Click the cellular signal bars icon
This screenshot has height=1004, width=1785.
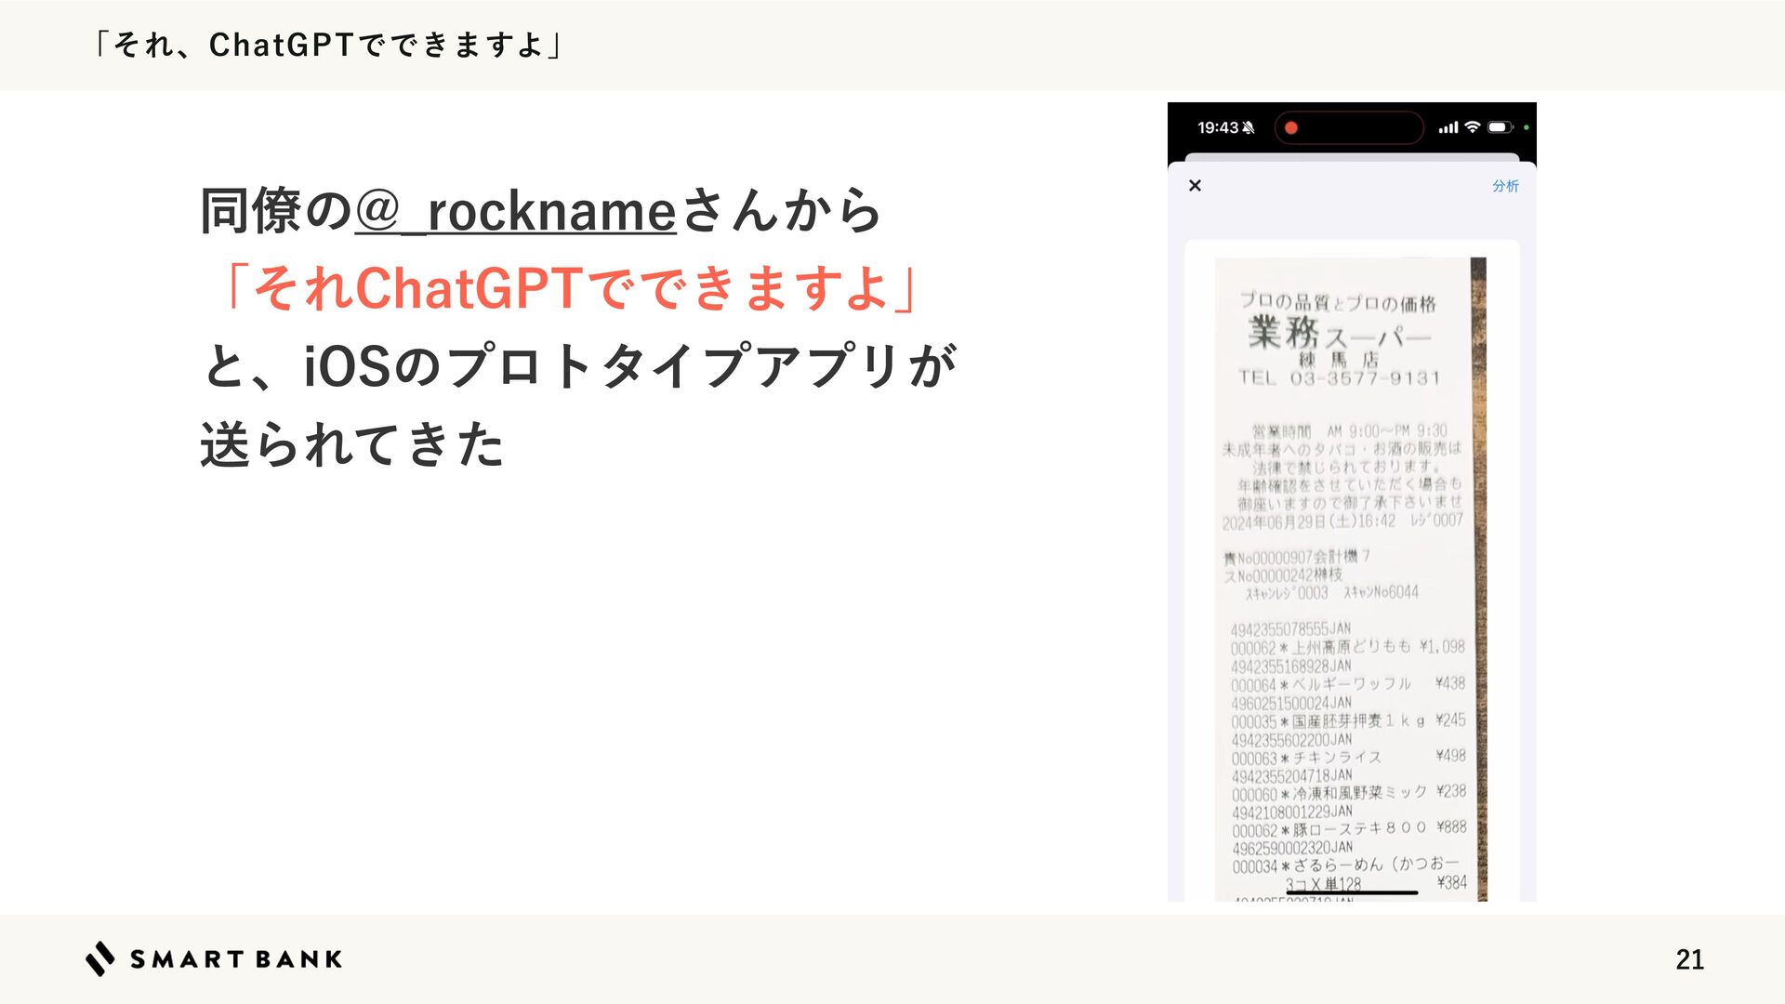pos(1448,128)
